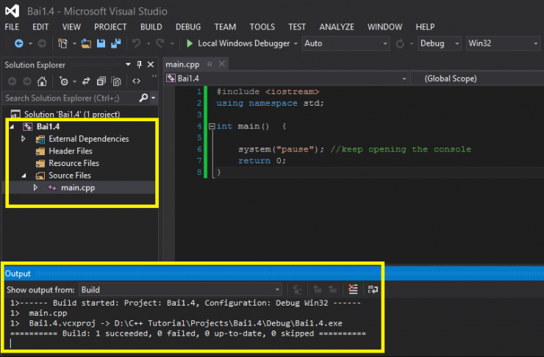This screenshot has height=357, width=544.
Task: Open the HELP menu
Action: coord(425,26)
